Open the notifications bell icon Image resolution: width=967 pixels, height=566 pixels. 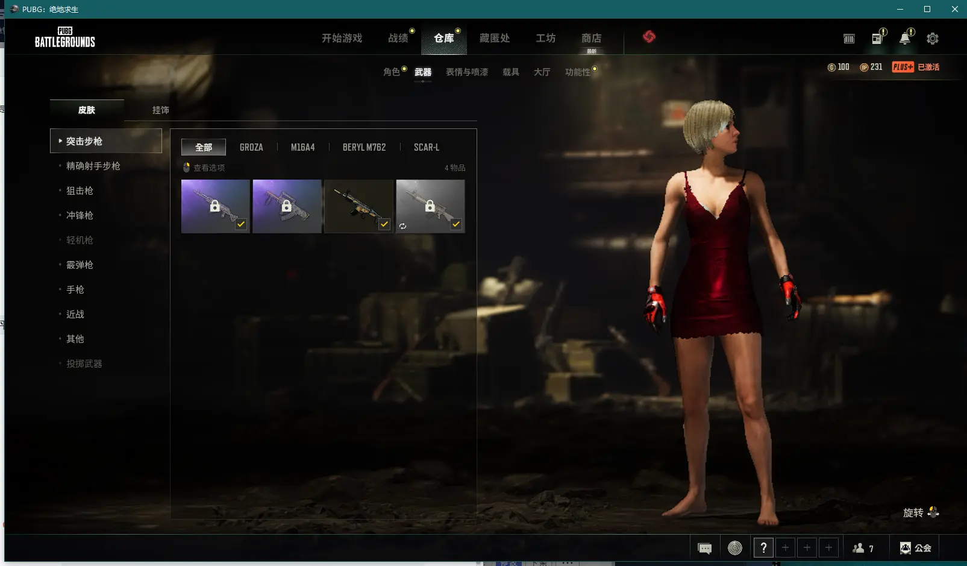click(904, 39)
